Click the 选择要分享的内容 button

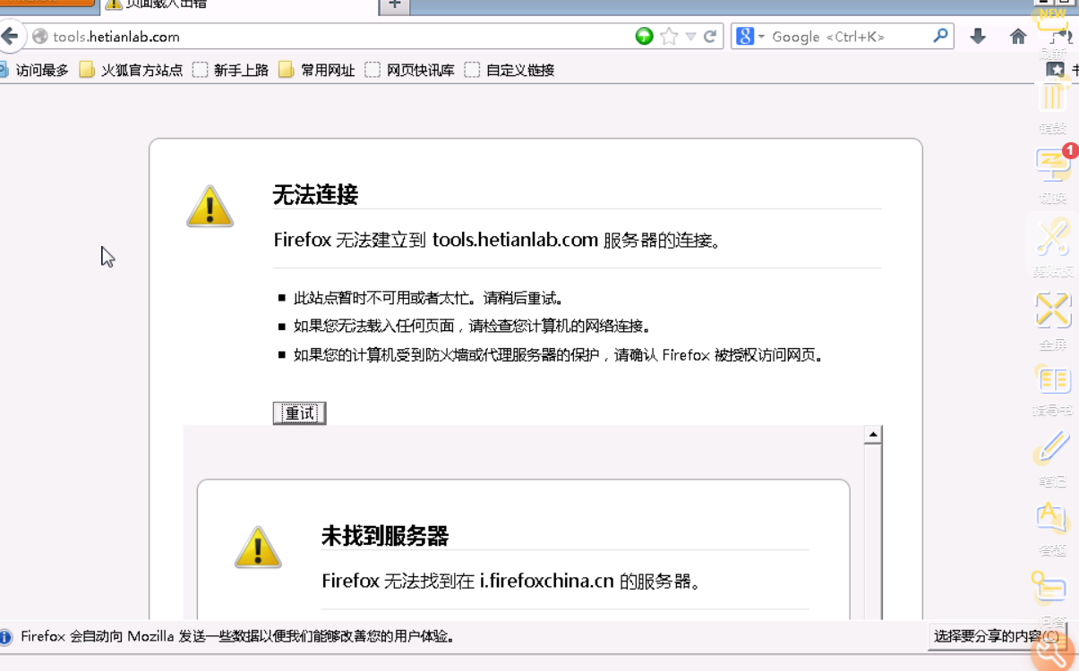996,636
